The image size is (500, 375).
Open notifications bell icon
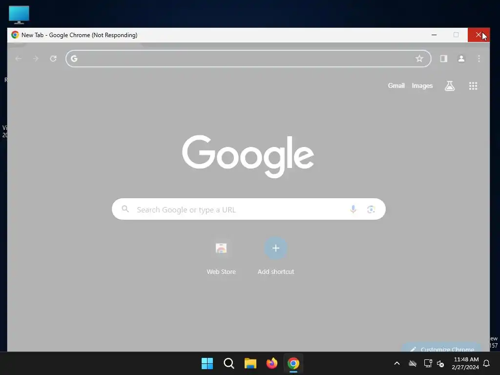coord(487,363)
